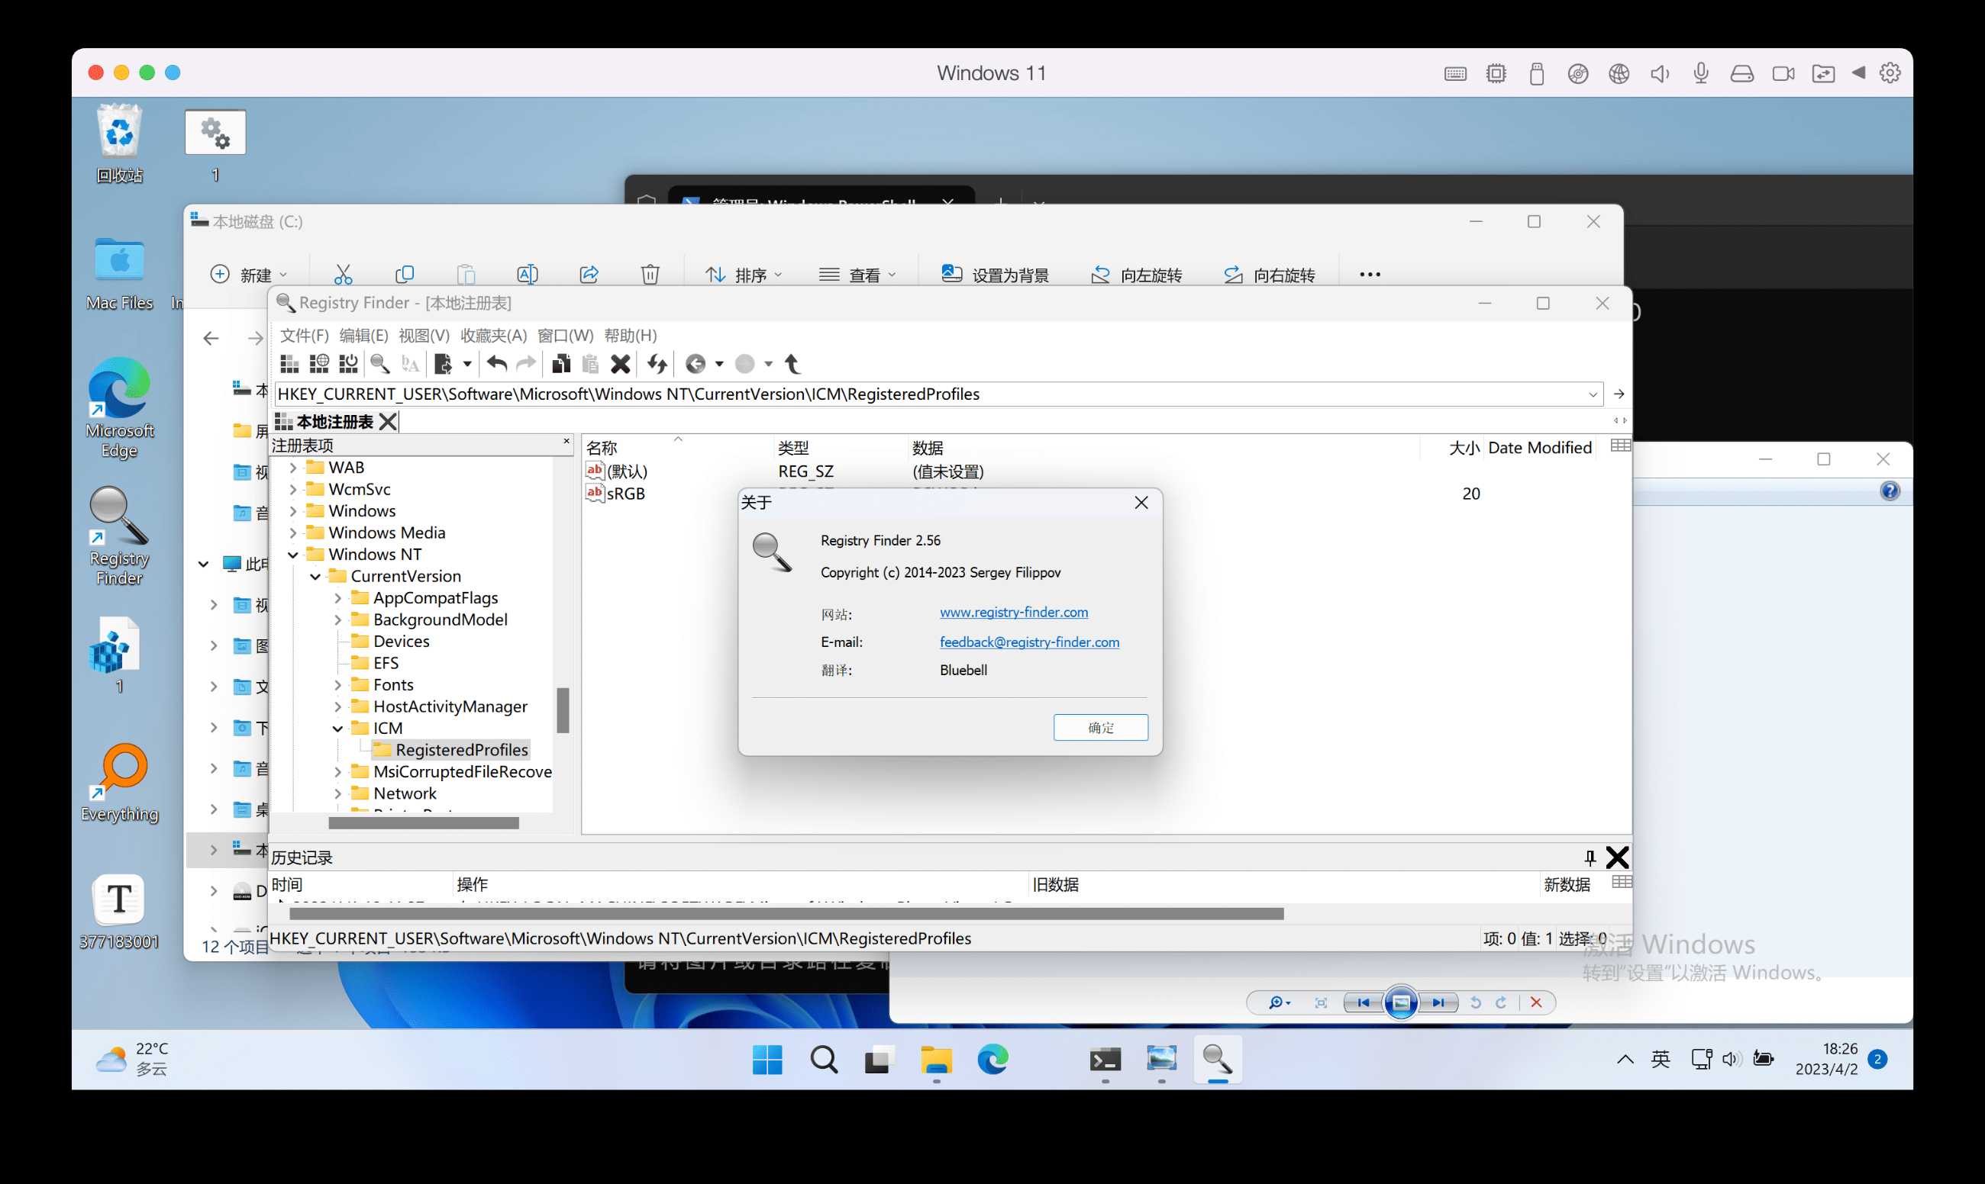The width and height of the screenshot is (1985, 1184).
Task: Open the export icon dropdown arrow
Action: 467,364
